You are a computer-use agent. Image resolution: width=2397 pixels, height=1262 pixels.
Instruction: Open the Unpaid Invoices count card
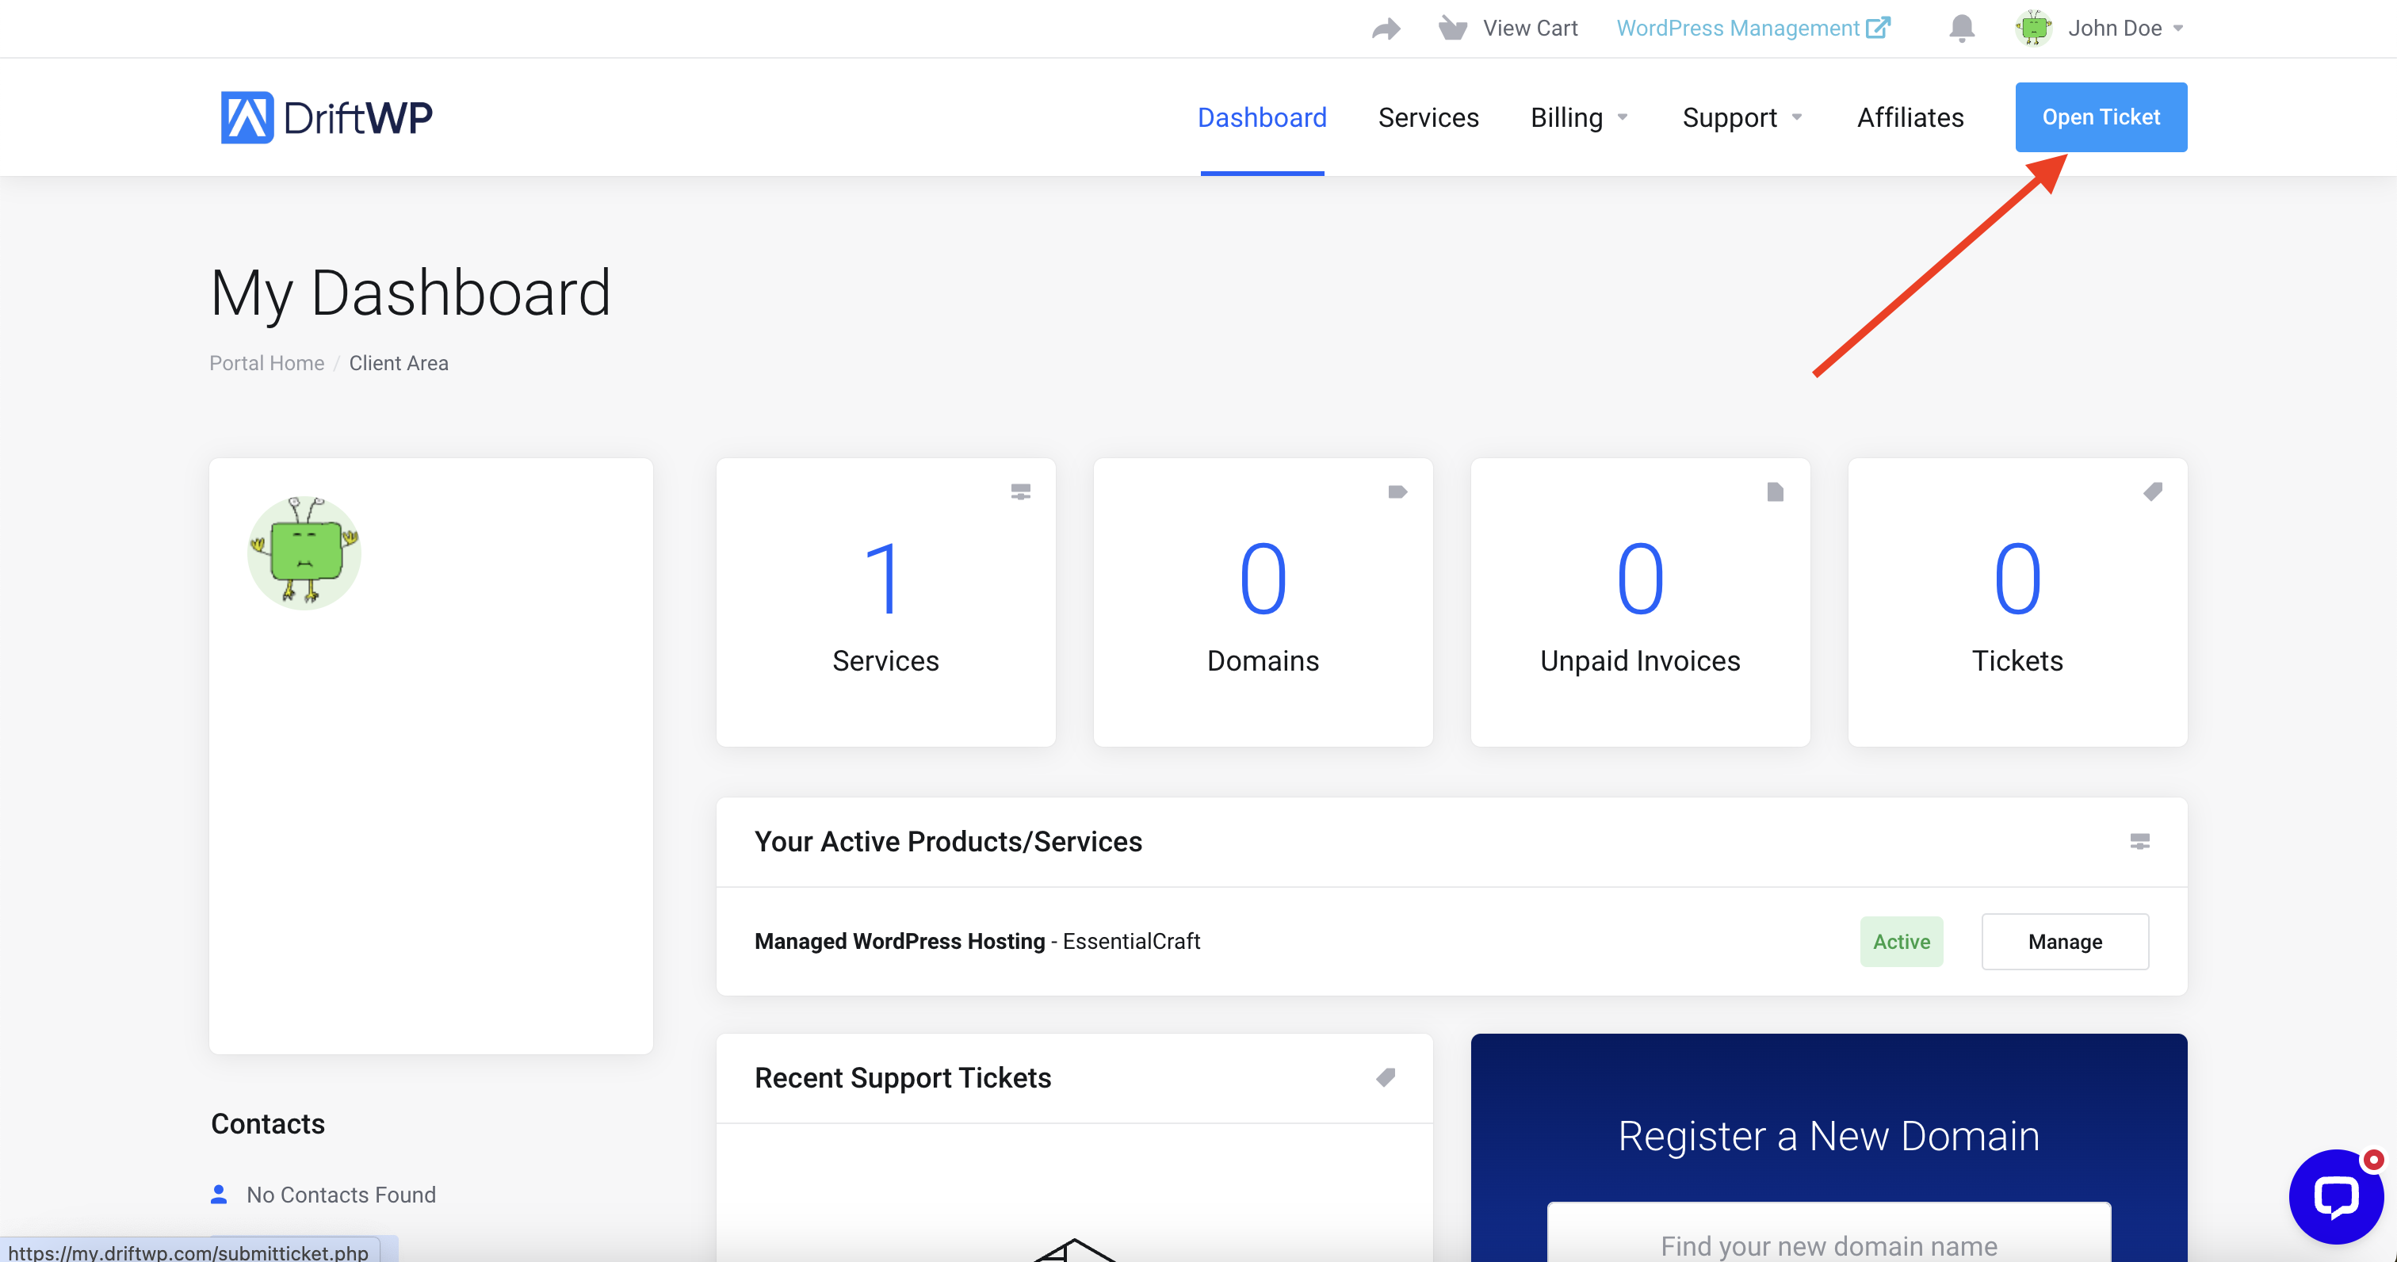click(x=1639, y=602)
